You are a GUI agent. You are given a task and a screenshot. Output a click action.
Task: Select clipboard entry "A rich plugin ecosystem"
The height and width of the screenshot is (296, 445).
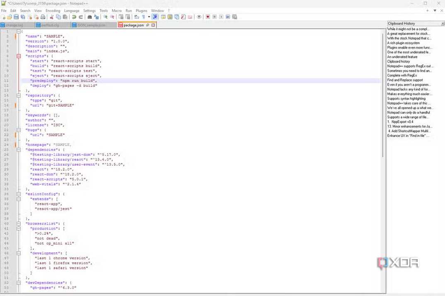(403, 43)
